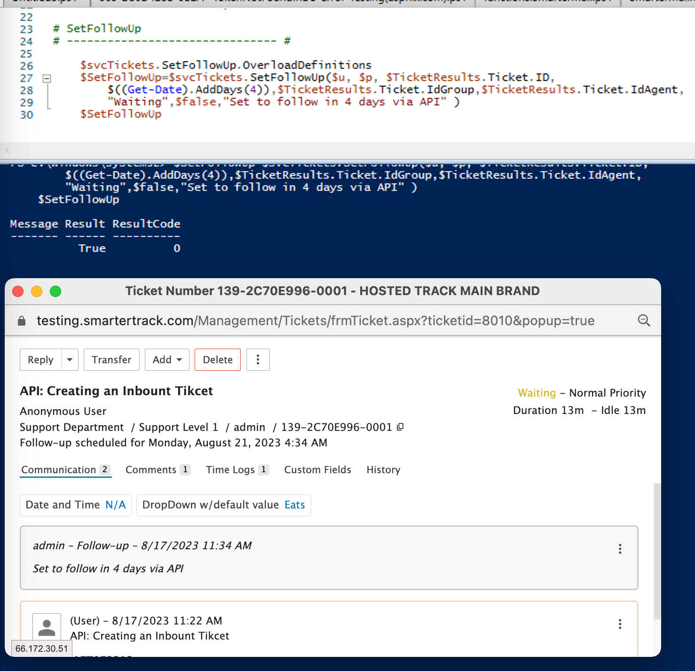This screenshot has width=695, height=671.
Task: Expand the Reply dropdown arrow
Action: pyautogui.click(x=70, y=359)
